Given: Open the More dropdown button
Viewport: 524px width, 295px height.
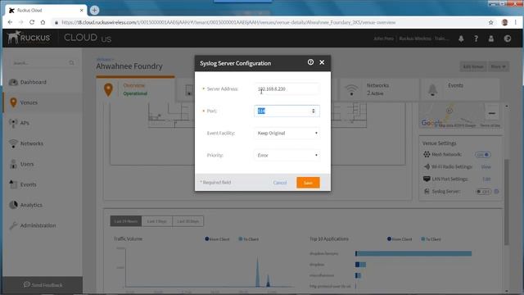Looking at the screenshot, I should click(x=499, y=66).
